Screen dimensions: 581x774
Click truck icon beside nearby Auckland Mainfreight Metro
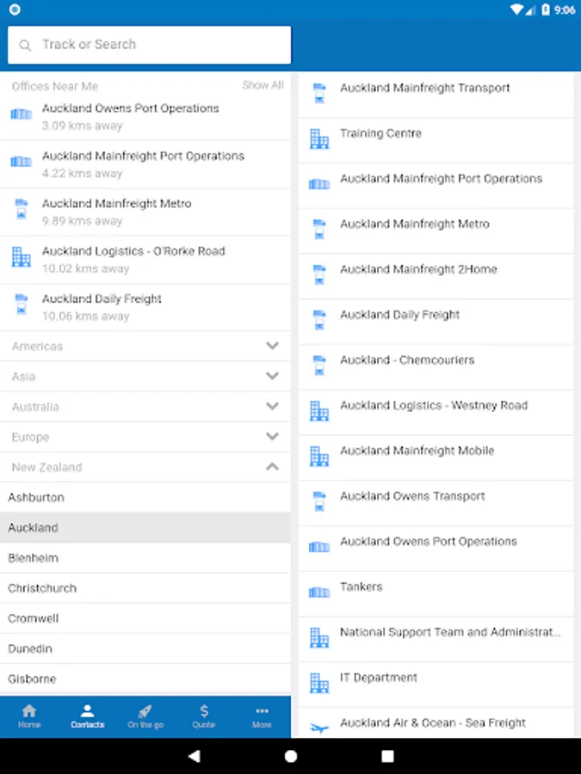[22, 209]
